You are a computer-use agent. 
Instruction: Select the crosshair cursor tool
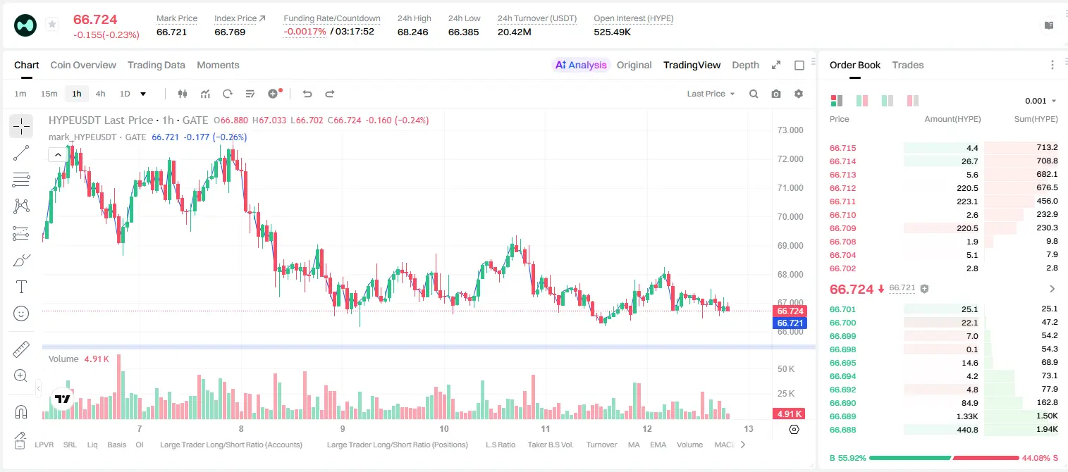point(21,127)
